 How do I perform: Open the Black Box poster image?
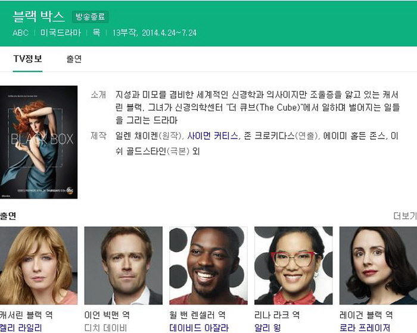(x=39, y=142)
